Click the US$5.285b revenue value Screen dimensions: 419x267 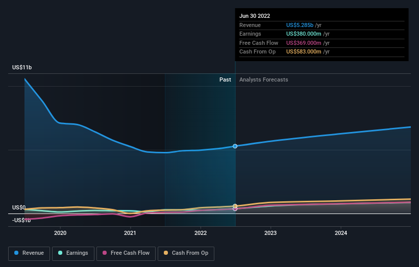300,25
